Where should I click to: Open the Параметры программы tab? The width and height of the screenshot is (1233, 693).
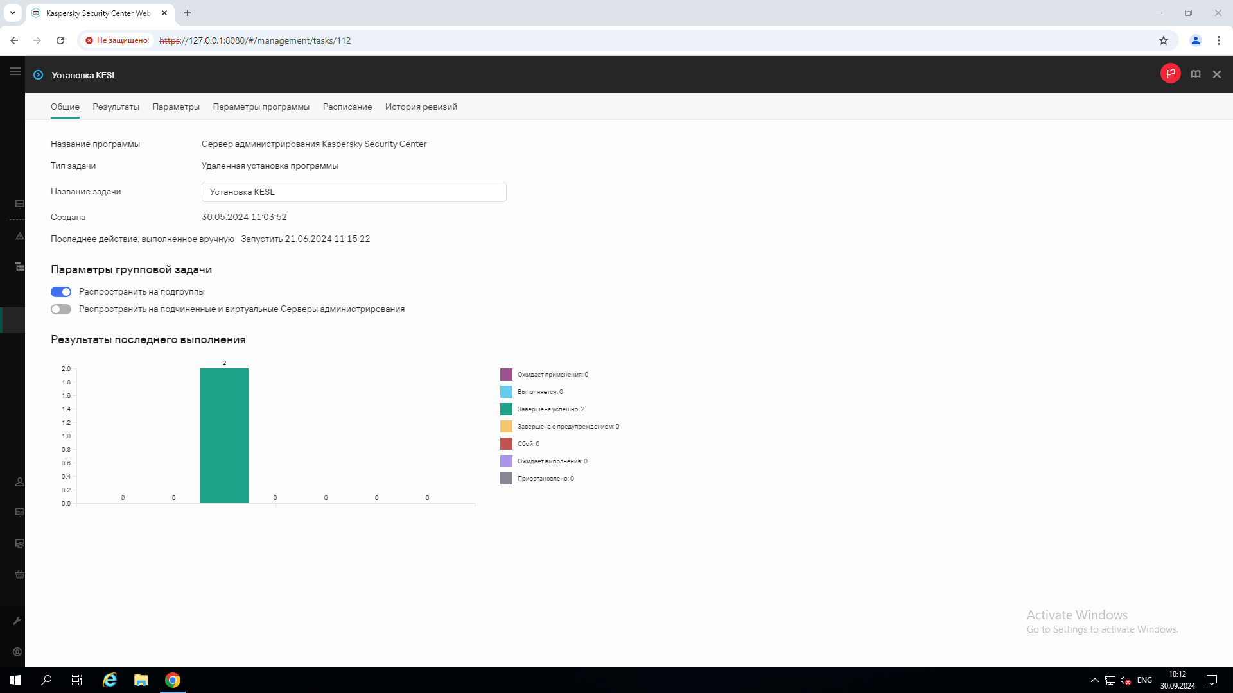coord(261,107)
